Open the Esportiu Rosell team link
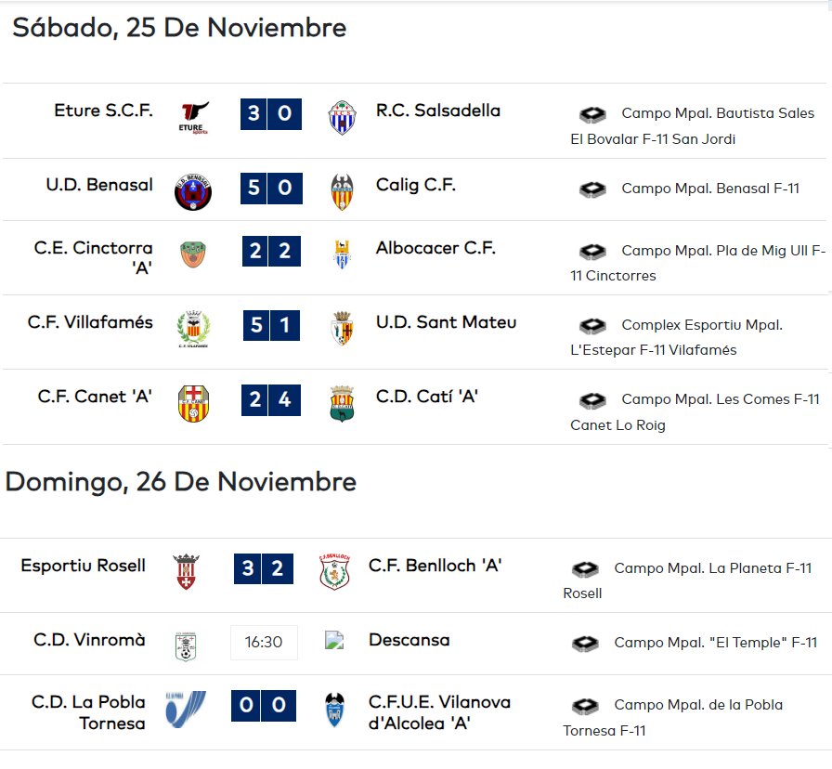832x769 pixels. (x=84, y=566)
